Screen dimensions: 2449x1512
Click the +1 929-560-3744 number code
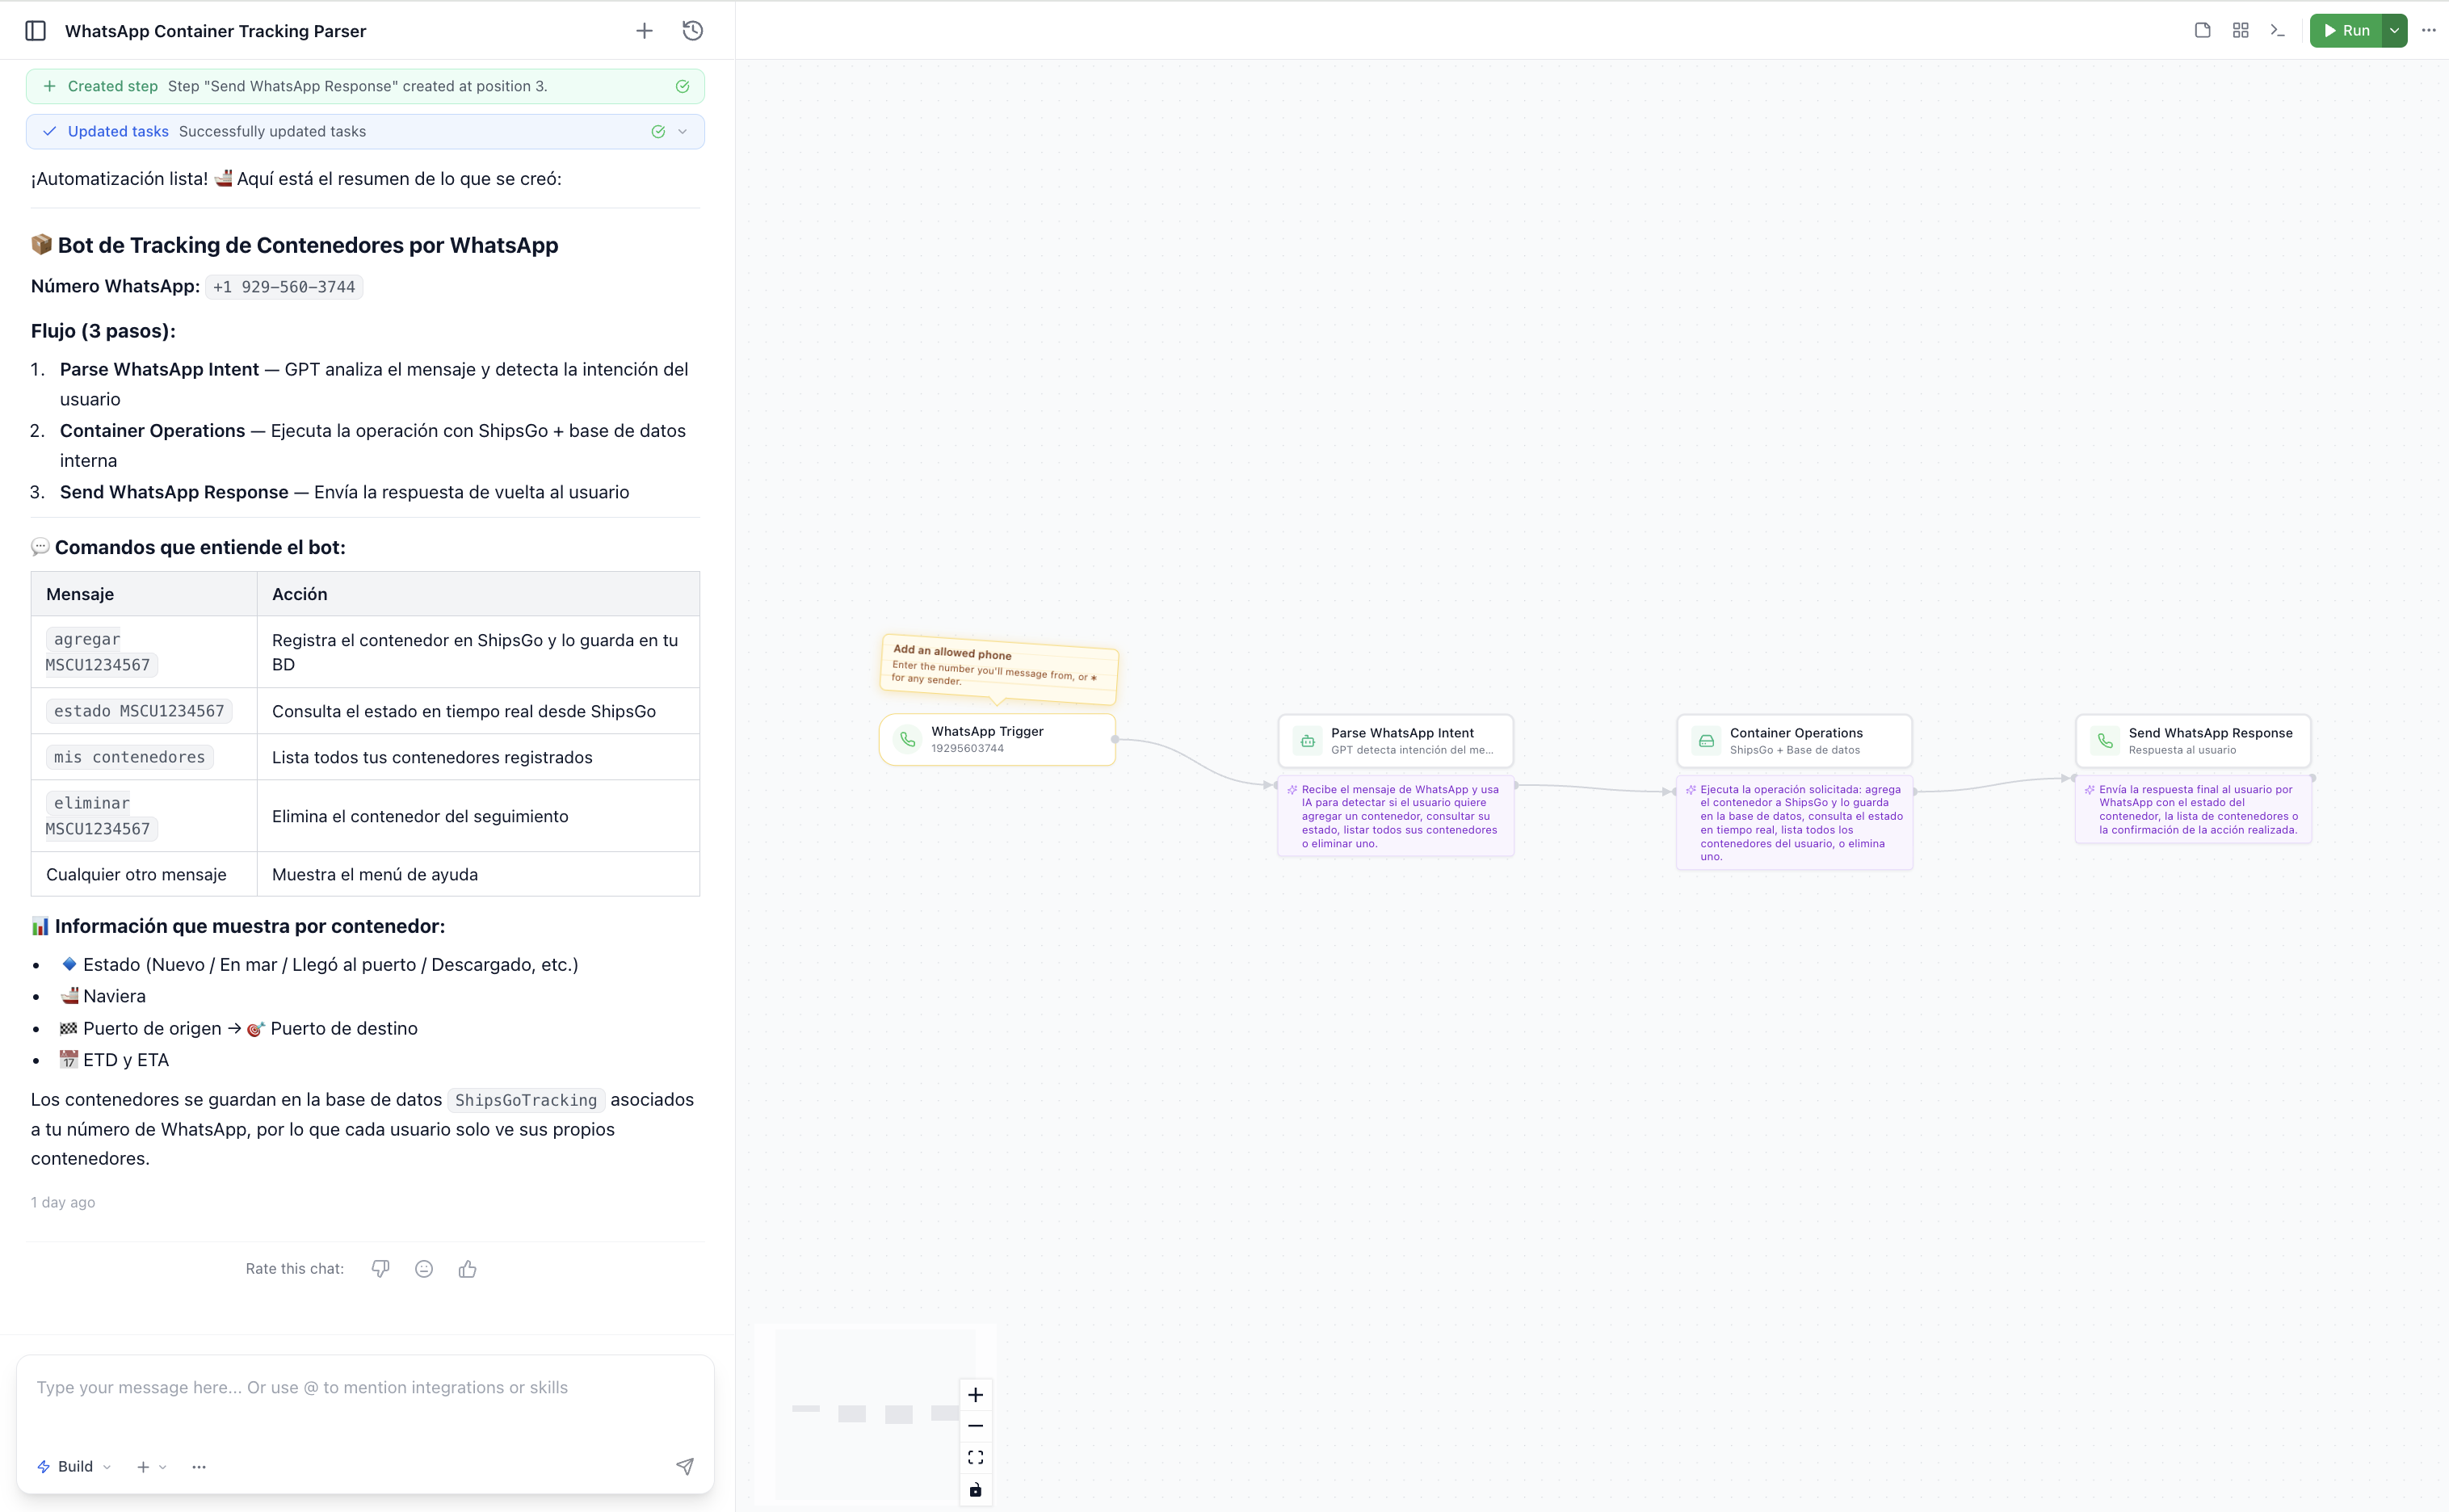click(284, 287)
